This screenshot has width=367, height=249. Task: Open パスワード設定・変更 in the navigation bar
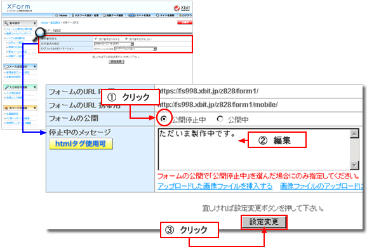click(x=85, y=15)
